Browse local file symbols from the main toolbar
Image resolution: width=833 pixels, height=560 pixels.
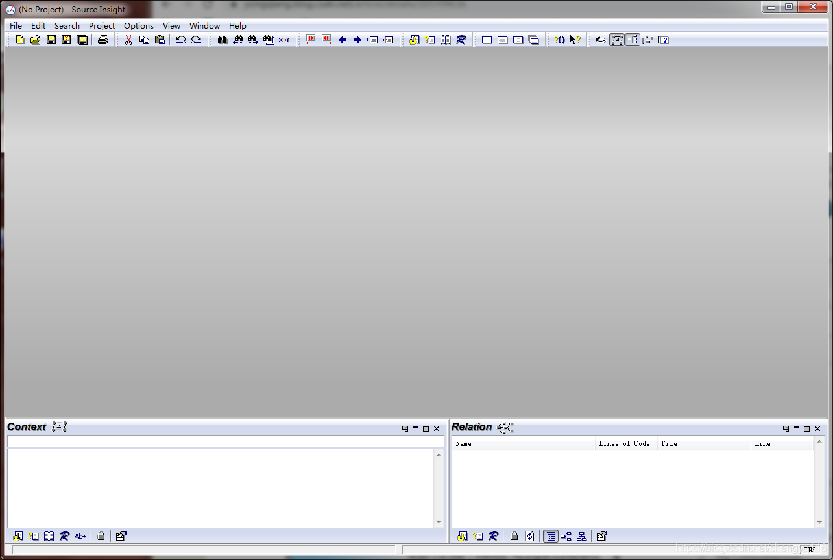[x=429, y=40]
